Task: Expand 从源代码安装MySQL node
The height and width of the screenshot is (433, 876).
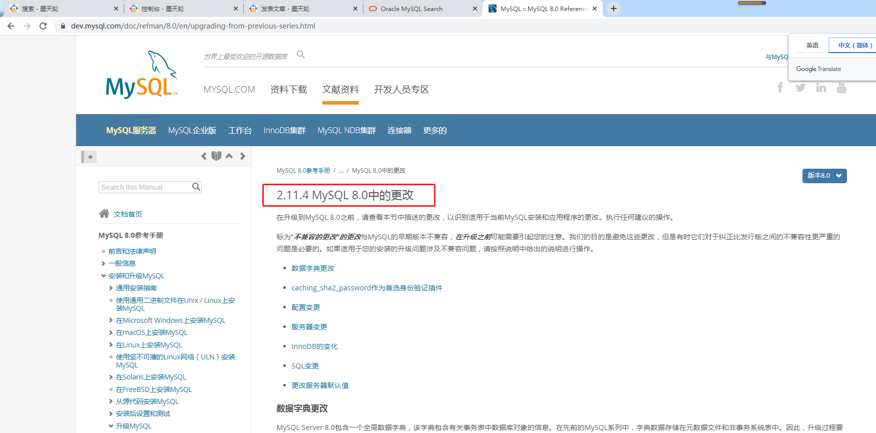Action: pyautogui.click(x=111, y=401)
